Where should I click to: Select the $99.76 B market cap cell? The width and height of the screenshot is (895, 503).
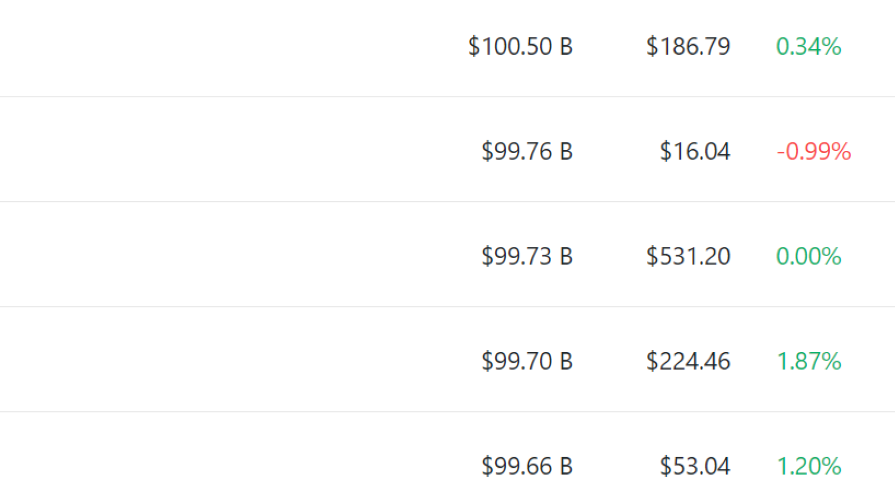click(527, 151)
